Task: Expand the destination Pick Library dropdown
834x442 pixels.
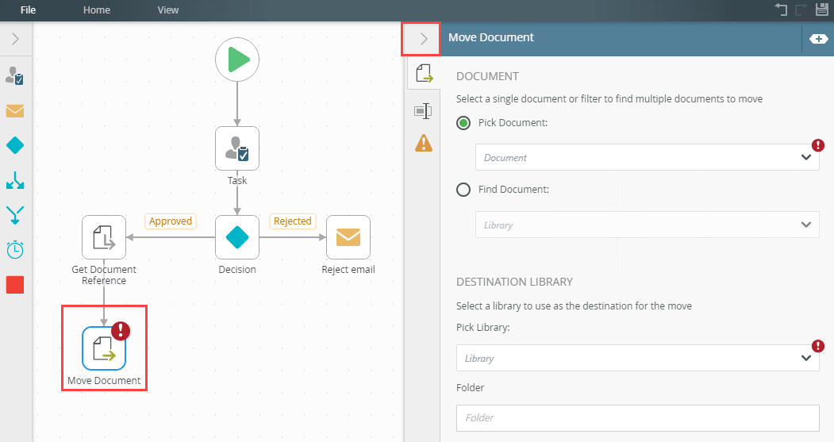Action: (x=637, y=358)
